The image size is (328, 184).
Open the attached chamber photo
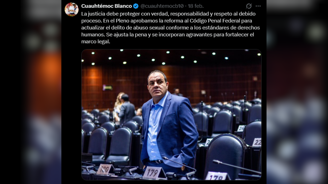(171, 115)
